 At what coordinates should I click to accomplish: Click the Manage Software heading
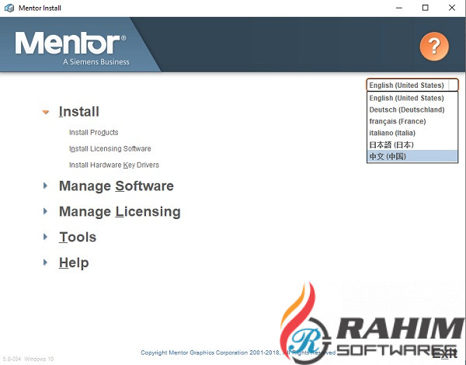(x=116, y=186)
